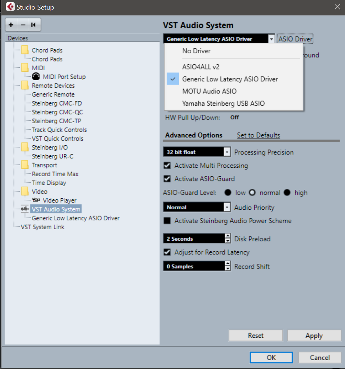Choose MOTU Audio ASIO driver
The width and height of the screenshot is (345, 369).
(234, 91)
